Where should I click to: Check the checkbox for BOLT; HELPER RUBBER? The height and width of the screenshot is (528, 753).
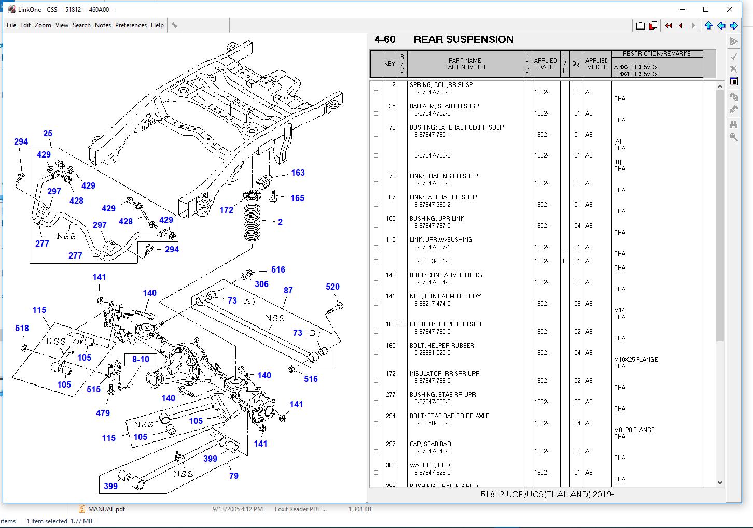pos(375,352)
